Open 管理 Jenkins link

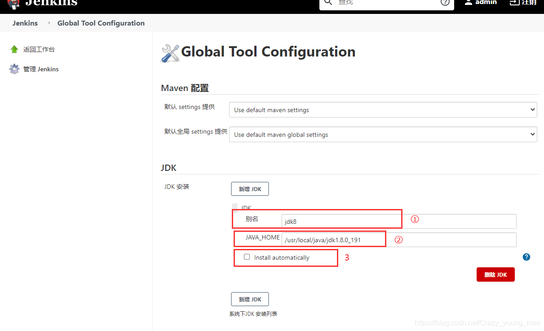coord(41,69)
